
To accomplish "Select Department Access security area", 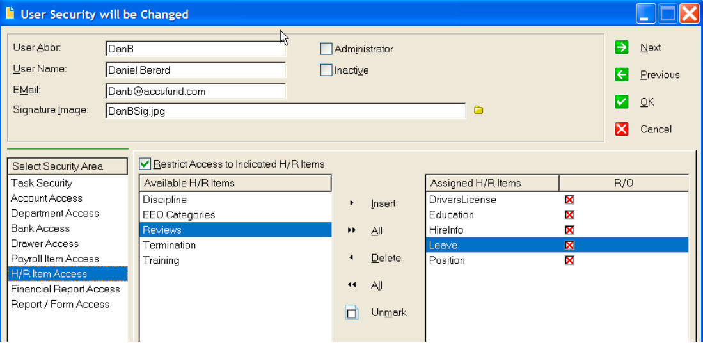I will 68,214.
